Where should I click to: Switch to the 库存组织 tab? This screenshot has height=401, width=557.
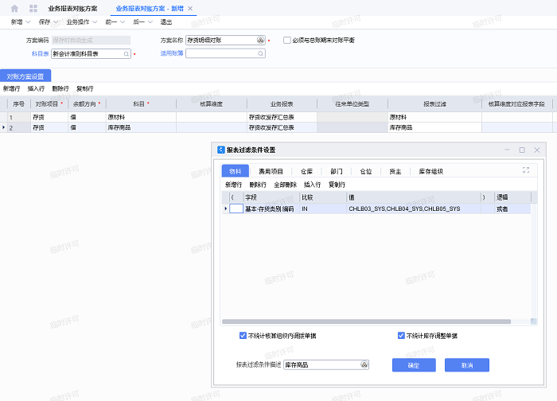tap(431, 170)
